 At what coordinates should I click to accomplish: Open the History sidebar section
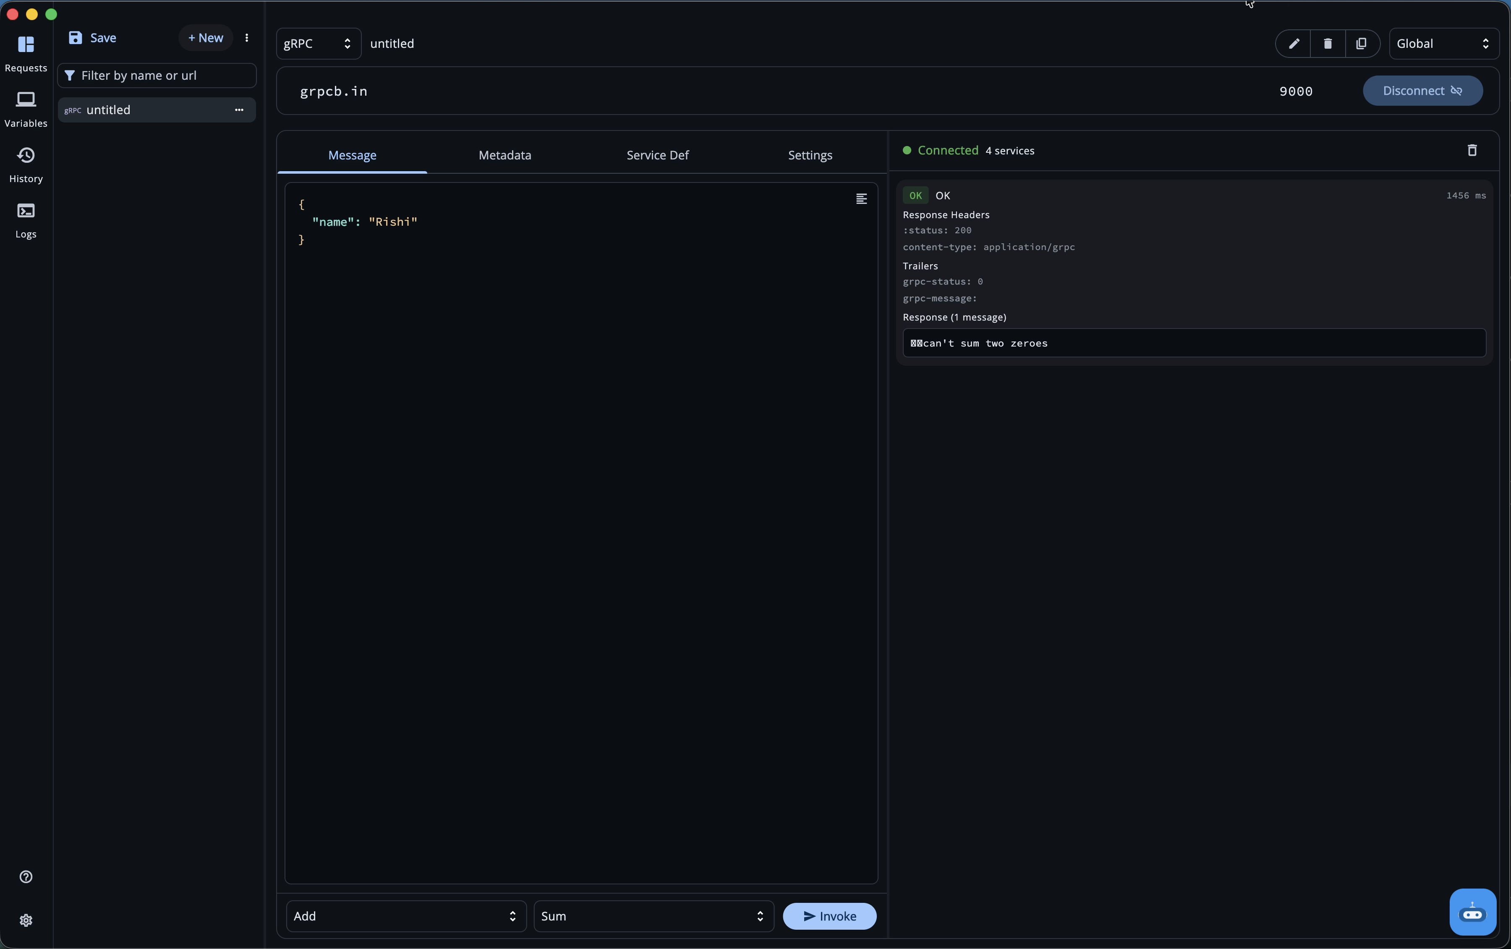click(x=26, y=165)
